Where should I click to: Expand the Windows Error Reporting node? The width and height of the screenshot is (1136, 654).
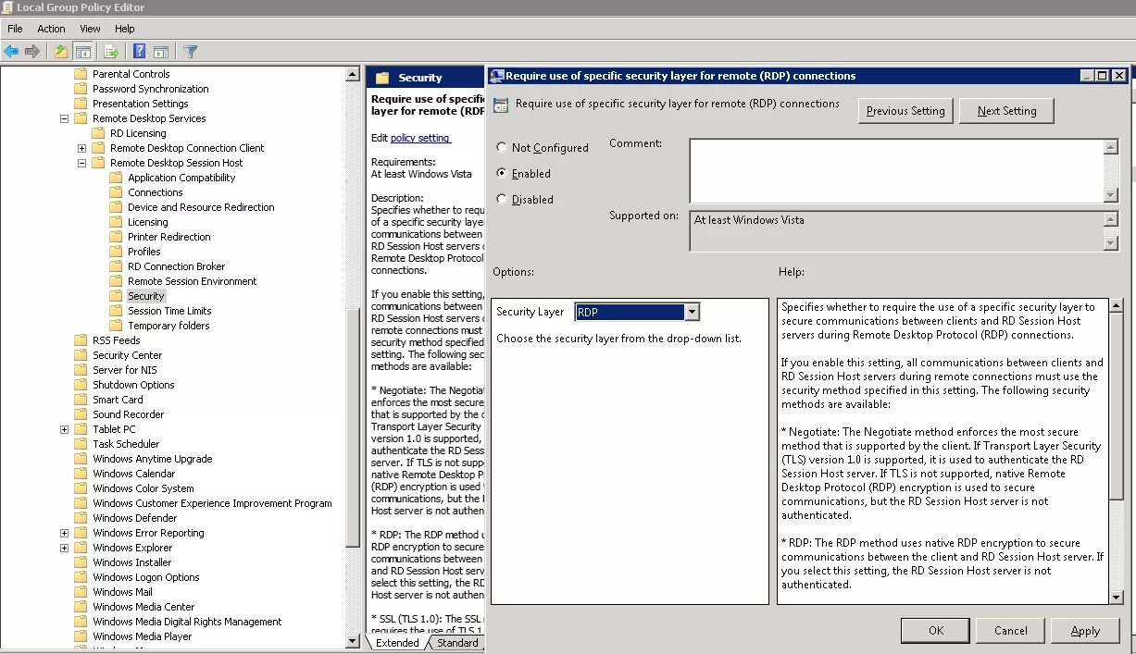pos(64,533)
